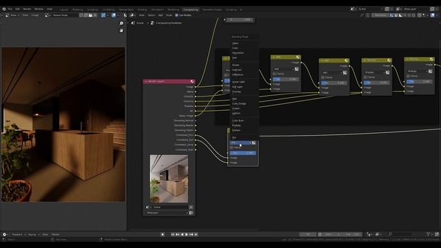Click the Jump to End playback icon
This screenshot has height=248, width=441.
tap(196, 234)
